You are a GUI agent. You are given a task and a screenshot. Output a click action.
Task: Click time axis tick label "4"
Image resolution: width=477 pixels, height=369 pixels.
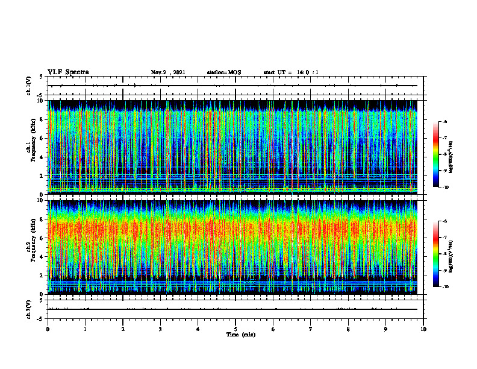pyautogui.click(x=198, y=329)
